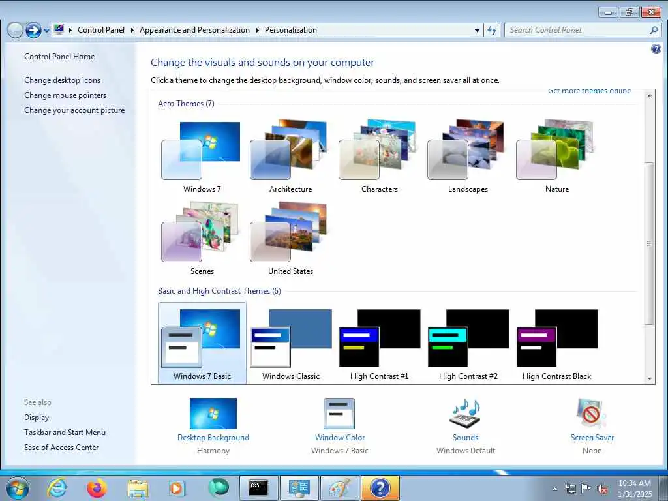The width and height of the screenshot is (668, 501).
Task: Click Get more themes online link
Action: coord(589,91)
